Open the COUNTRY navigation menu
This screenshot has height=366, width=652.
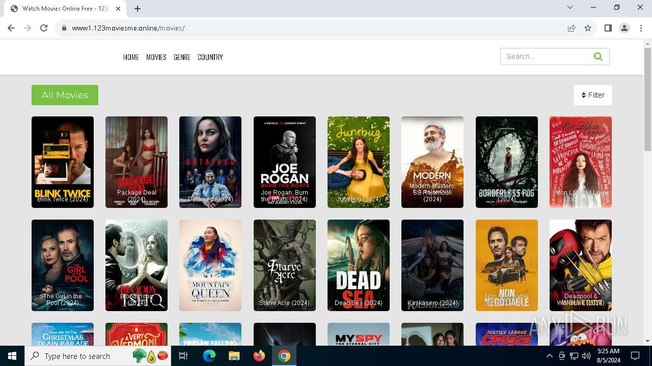click(x=210, y=57)
